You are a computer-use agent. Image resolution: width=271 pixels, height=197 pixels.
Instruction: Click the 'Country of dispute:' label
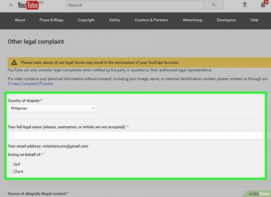[x=25, y=101]
